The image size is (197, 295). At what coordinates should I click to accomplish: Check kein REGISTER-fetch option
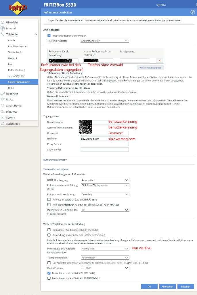[49, 278]
